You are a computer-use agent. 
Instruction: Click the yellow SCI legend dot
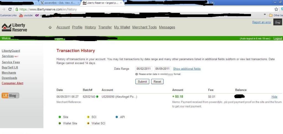pos(88,117)
